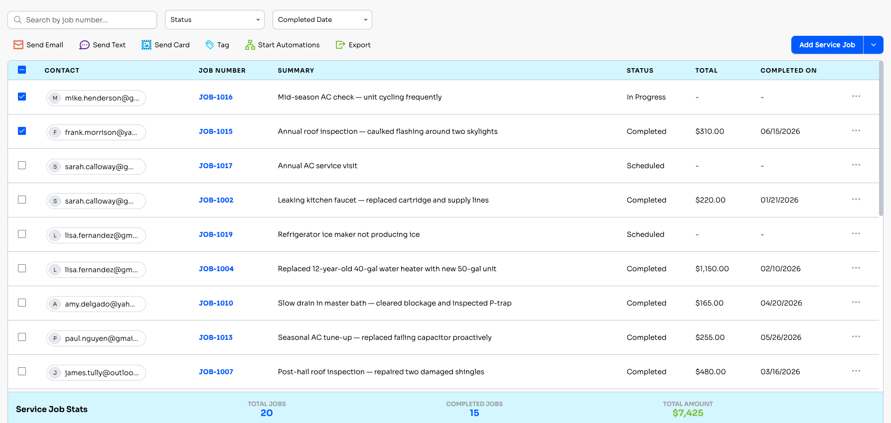
Task: Click the Export label
Action: point(360,45)
